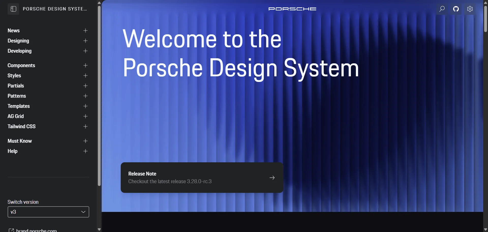Expand the Help section plus icon

tap(85, 151)
